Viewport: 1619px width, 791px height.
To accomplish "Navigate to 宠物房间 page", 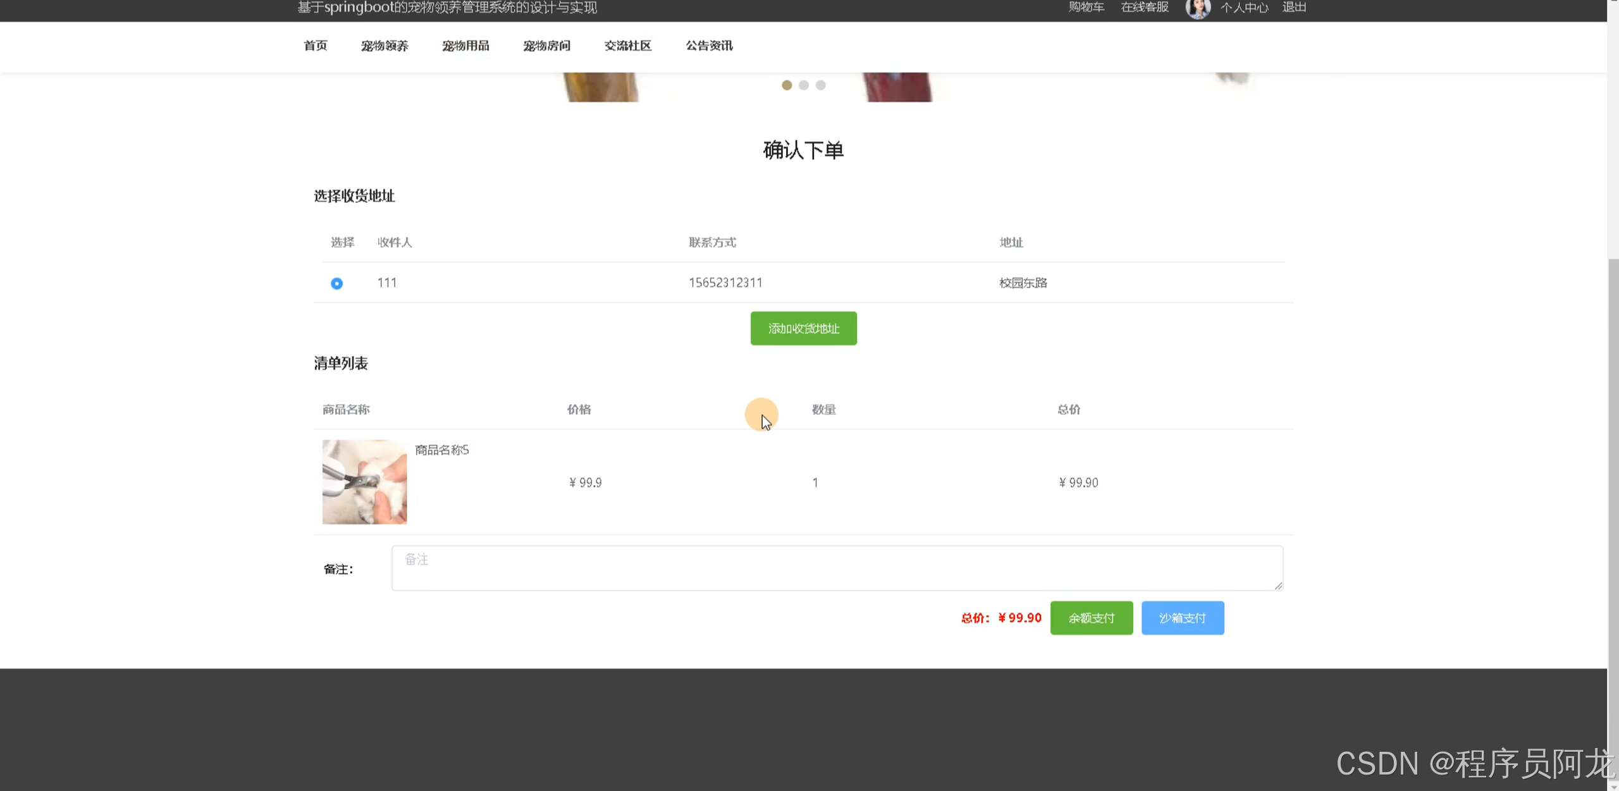I will click(546, 46).
